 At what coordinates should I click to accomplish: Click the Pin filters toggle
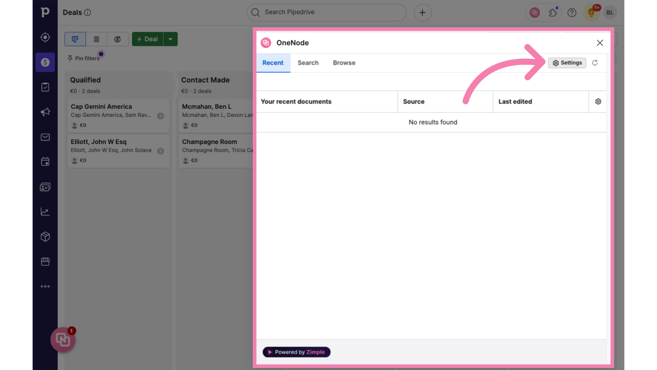[83, 58]
